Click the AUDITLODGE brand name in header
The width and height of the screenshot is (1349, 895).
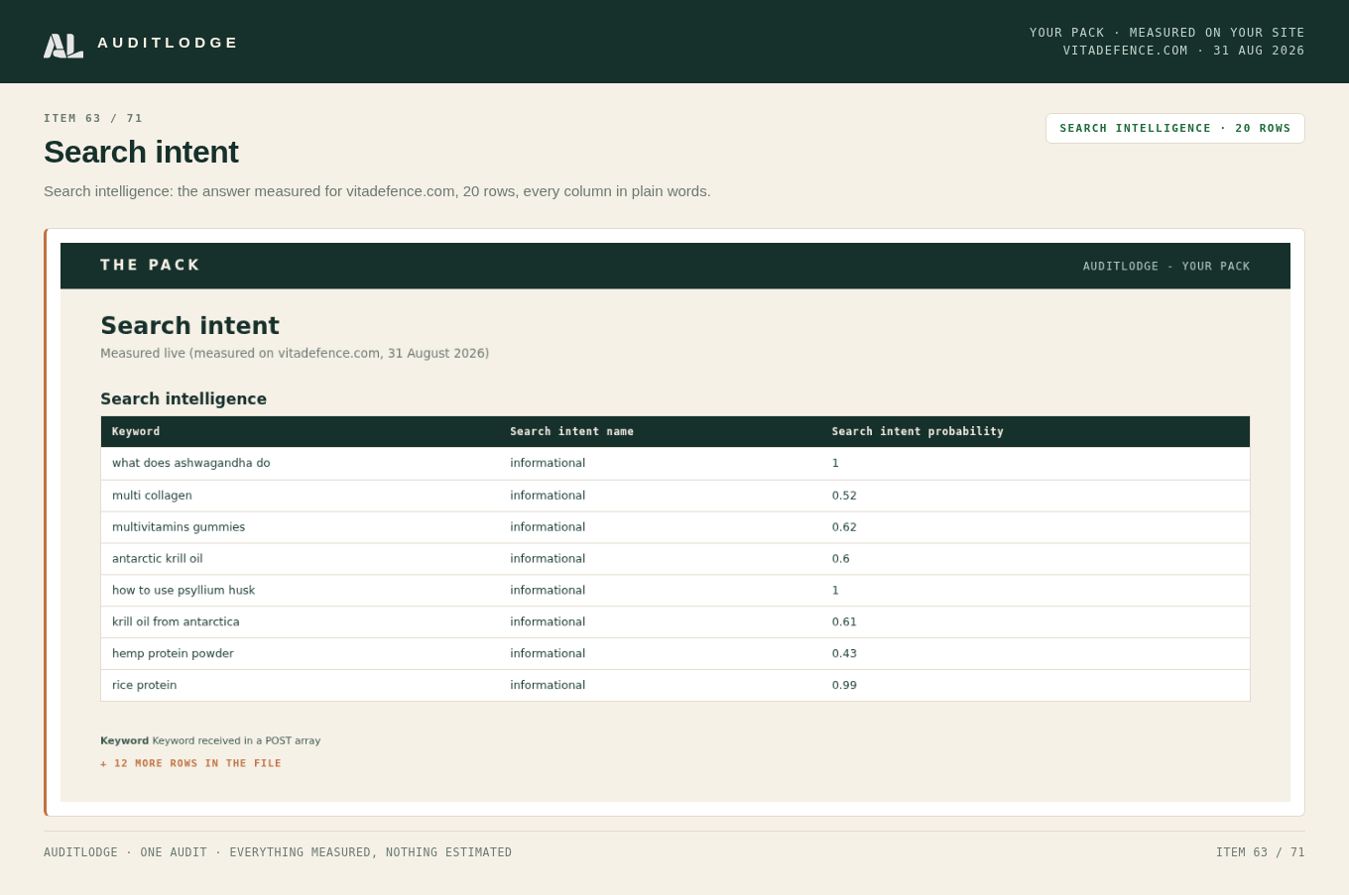[x=168, y=43]
